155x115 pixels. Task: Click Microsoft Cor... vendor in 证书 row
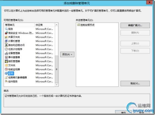pyautogui.click(x=44, y=73)
